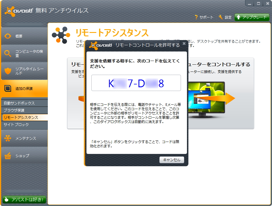The width and height of the screenshot is (272, 206).
Task: Select the remote control code field
Action: [x=136, y=83]
